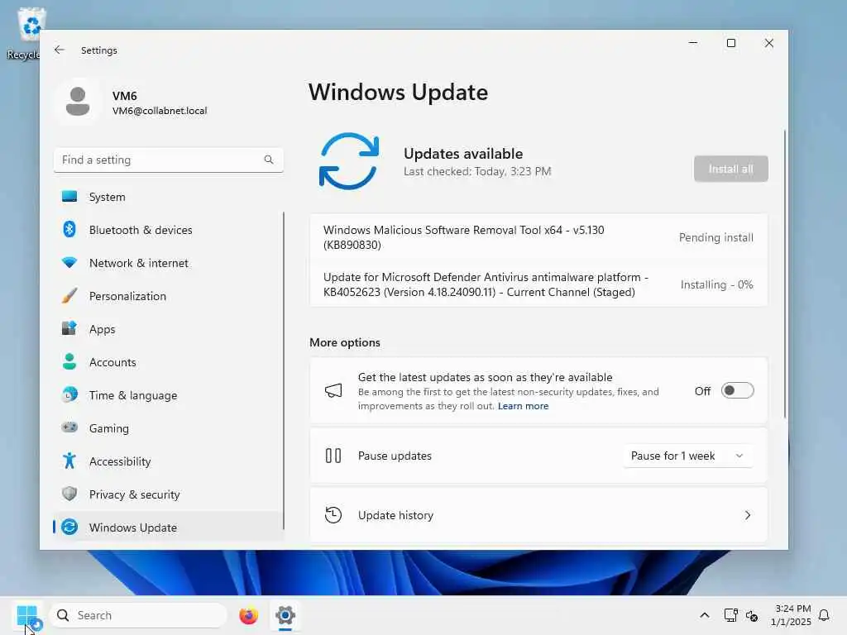Click the sidebar navigation scrollbar
847x635 pixels.
pos(284,370)
